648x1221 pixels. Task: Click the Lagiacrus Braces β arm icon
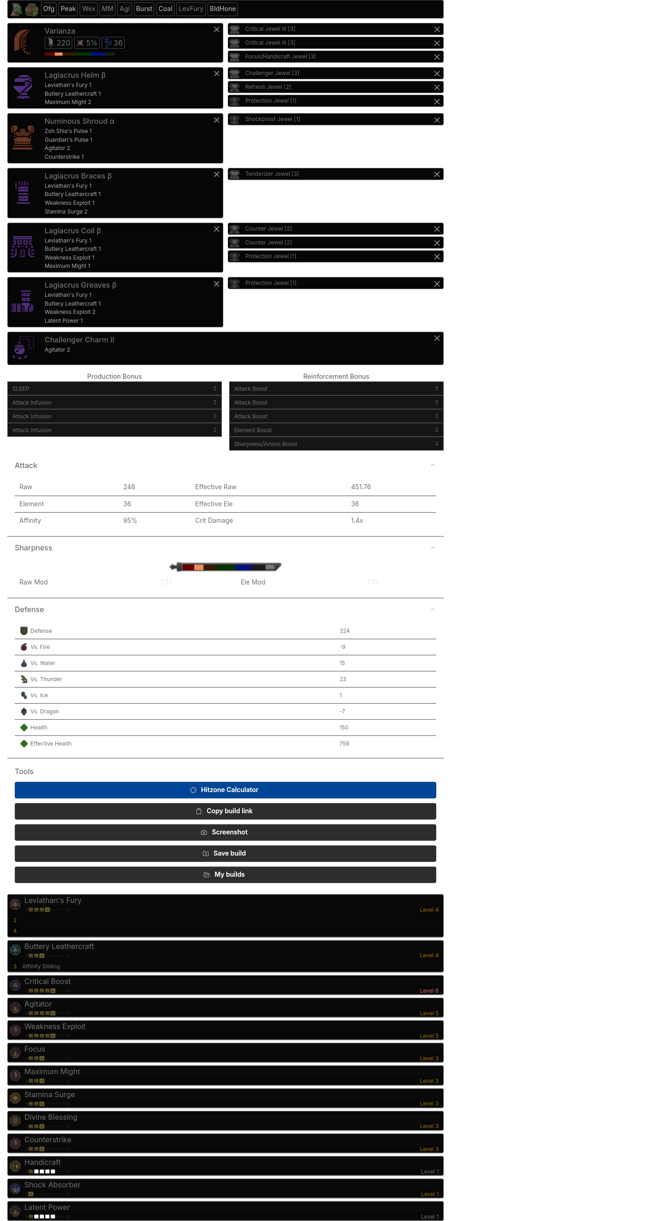pos(23,192)
